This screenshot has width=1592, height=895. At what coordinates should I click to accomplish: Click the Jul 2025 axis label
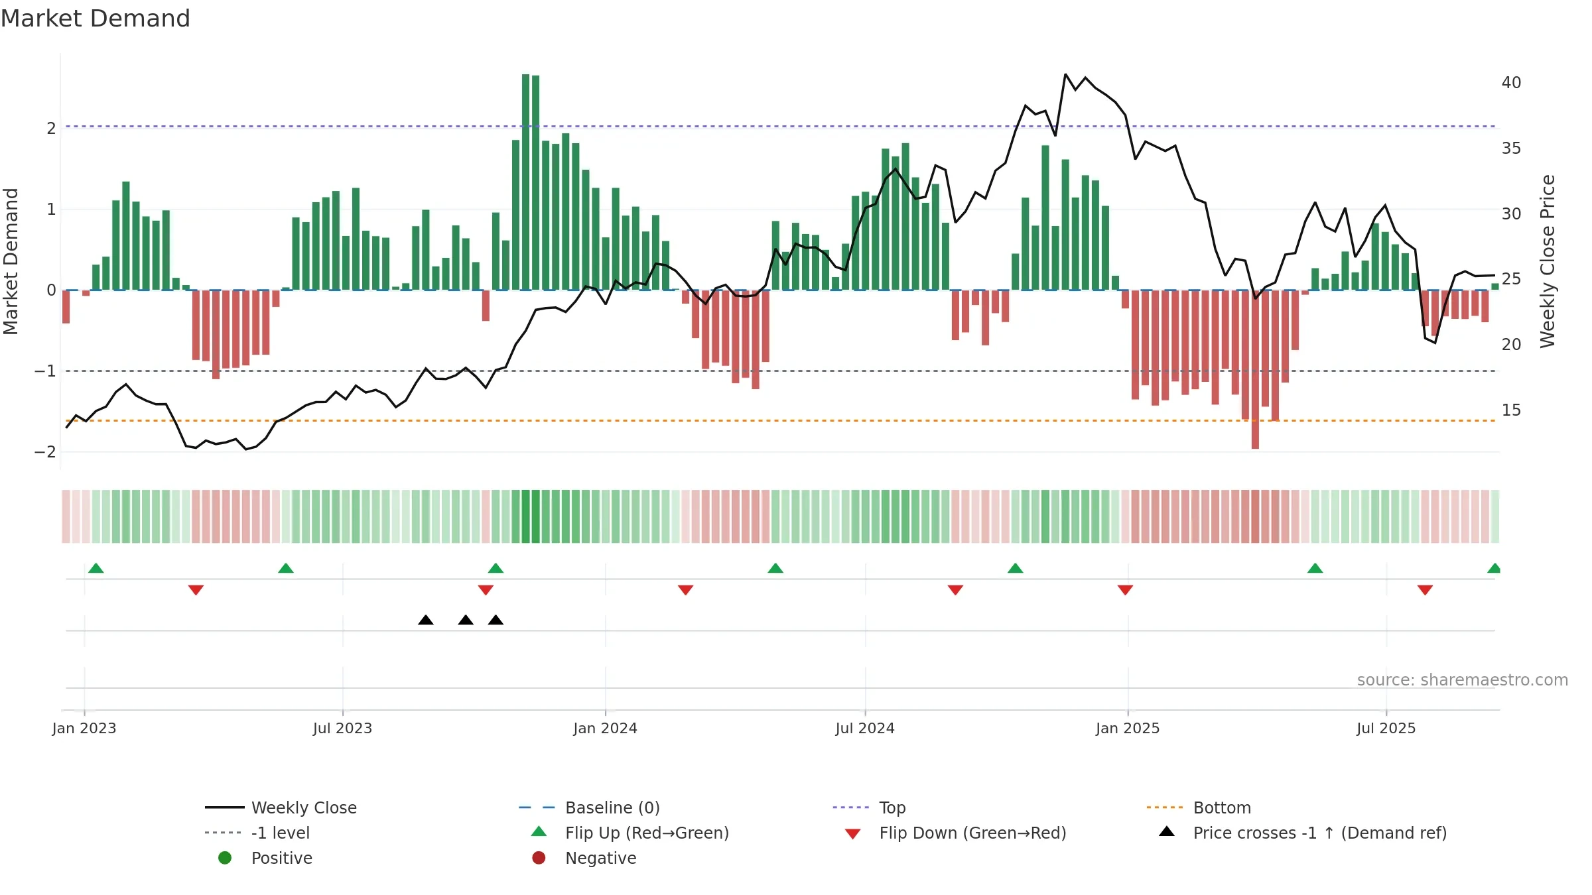1386,729
